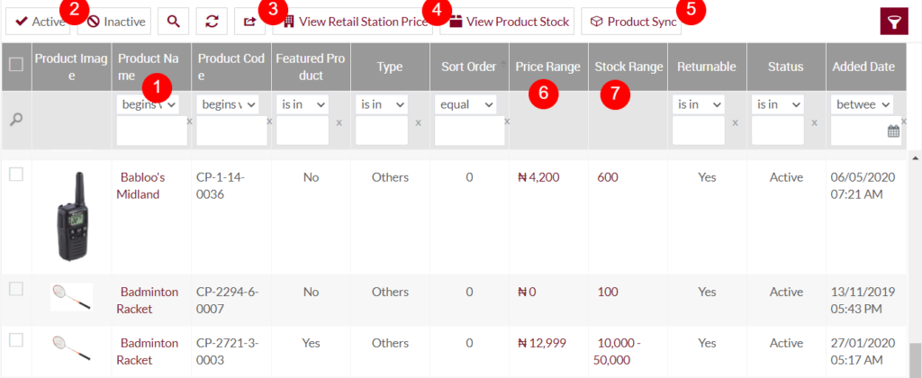
Task: Open Added Date 'between' operator dropdown
Action: (862, 104)
